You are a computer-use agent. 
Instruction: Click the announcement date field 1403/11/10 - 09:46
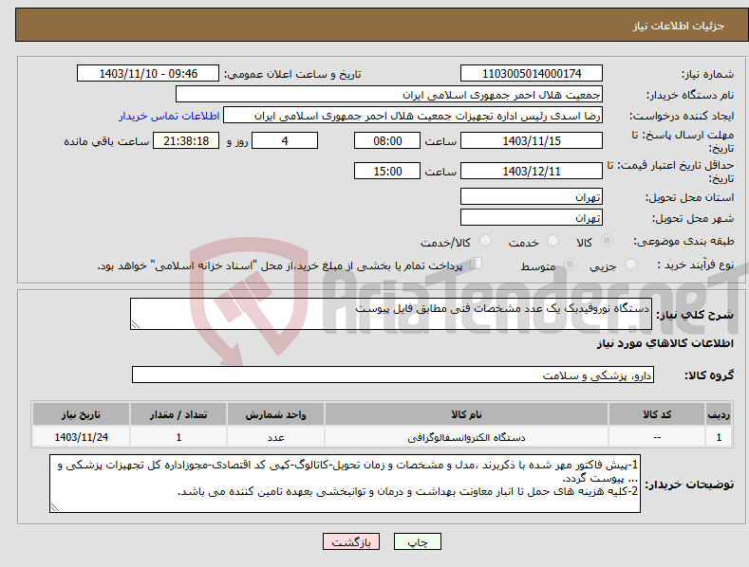148,74
